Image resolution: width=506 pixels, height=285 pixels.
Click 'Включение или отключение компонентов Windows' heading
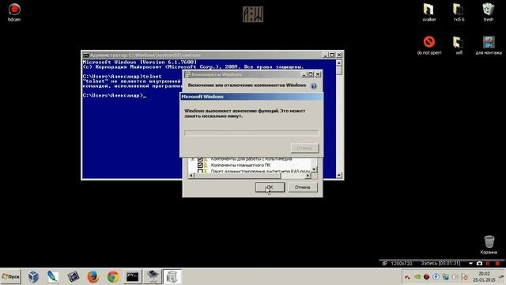247,85
